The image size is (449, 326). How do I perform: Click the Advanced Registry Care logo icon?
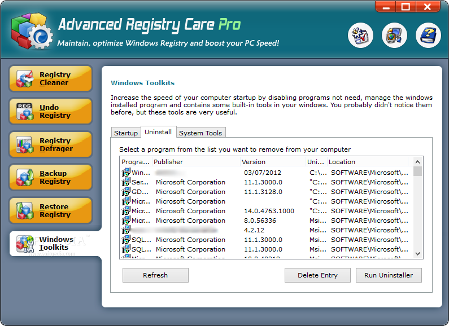point(32,31)
